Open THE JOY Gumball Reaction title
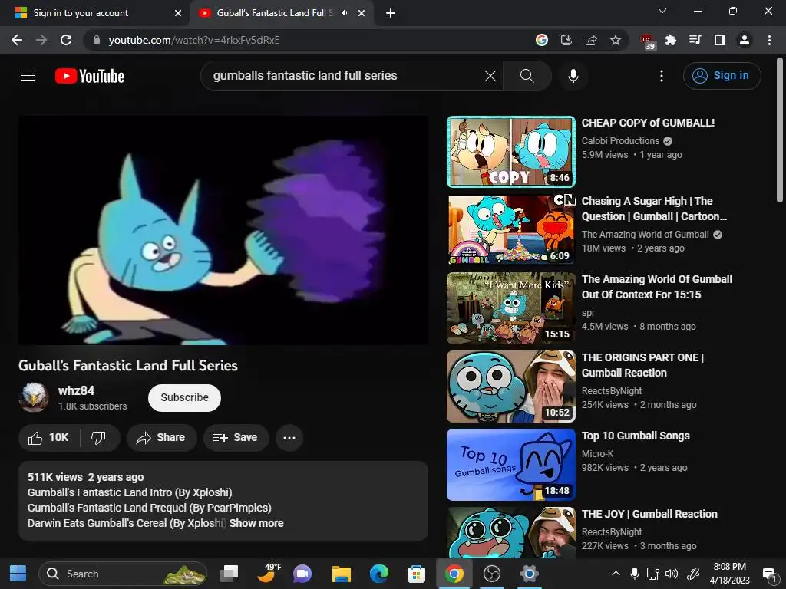The width and height of the screenshot is (786, 589). click(x=649, y=514)
